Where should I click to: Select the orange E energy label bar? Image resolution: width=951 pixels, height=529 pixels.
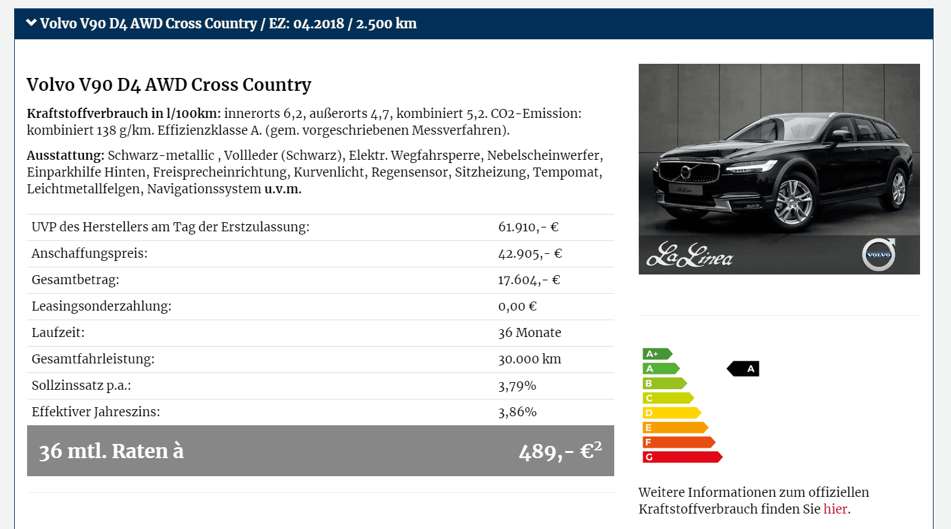(676, 427)
